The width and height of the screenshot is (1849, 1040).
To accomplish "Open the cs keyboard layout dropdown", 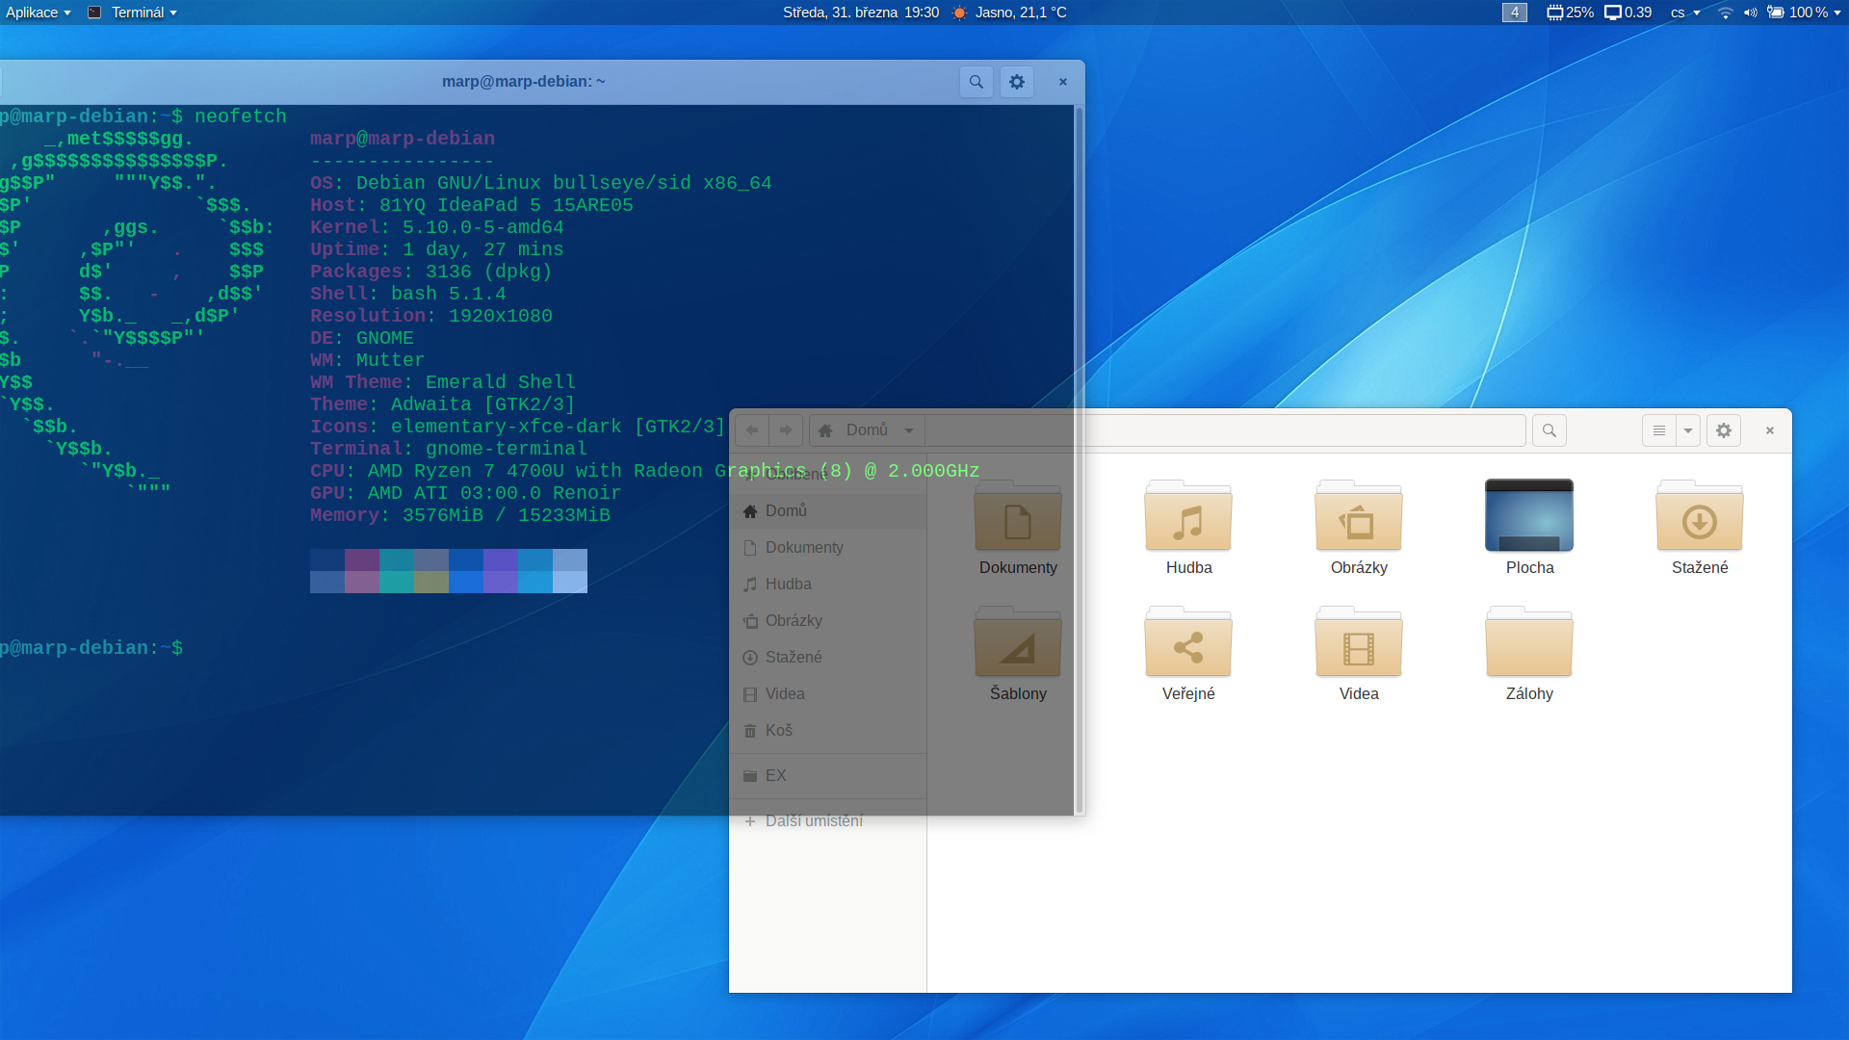I will (1685, 13).
